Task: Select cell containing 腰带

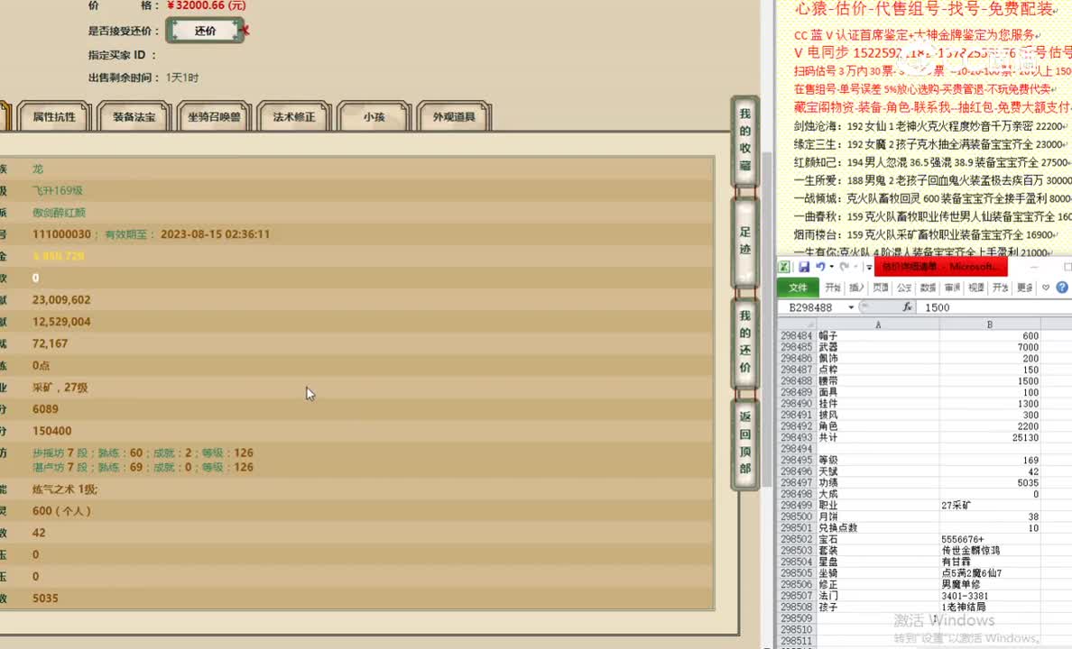Action: pyautogui.click(x=878, y=381)
